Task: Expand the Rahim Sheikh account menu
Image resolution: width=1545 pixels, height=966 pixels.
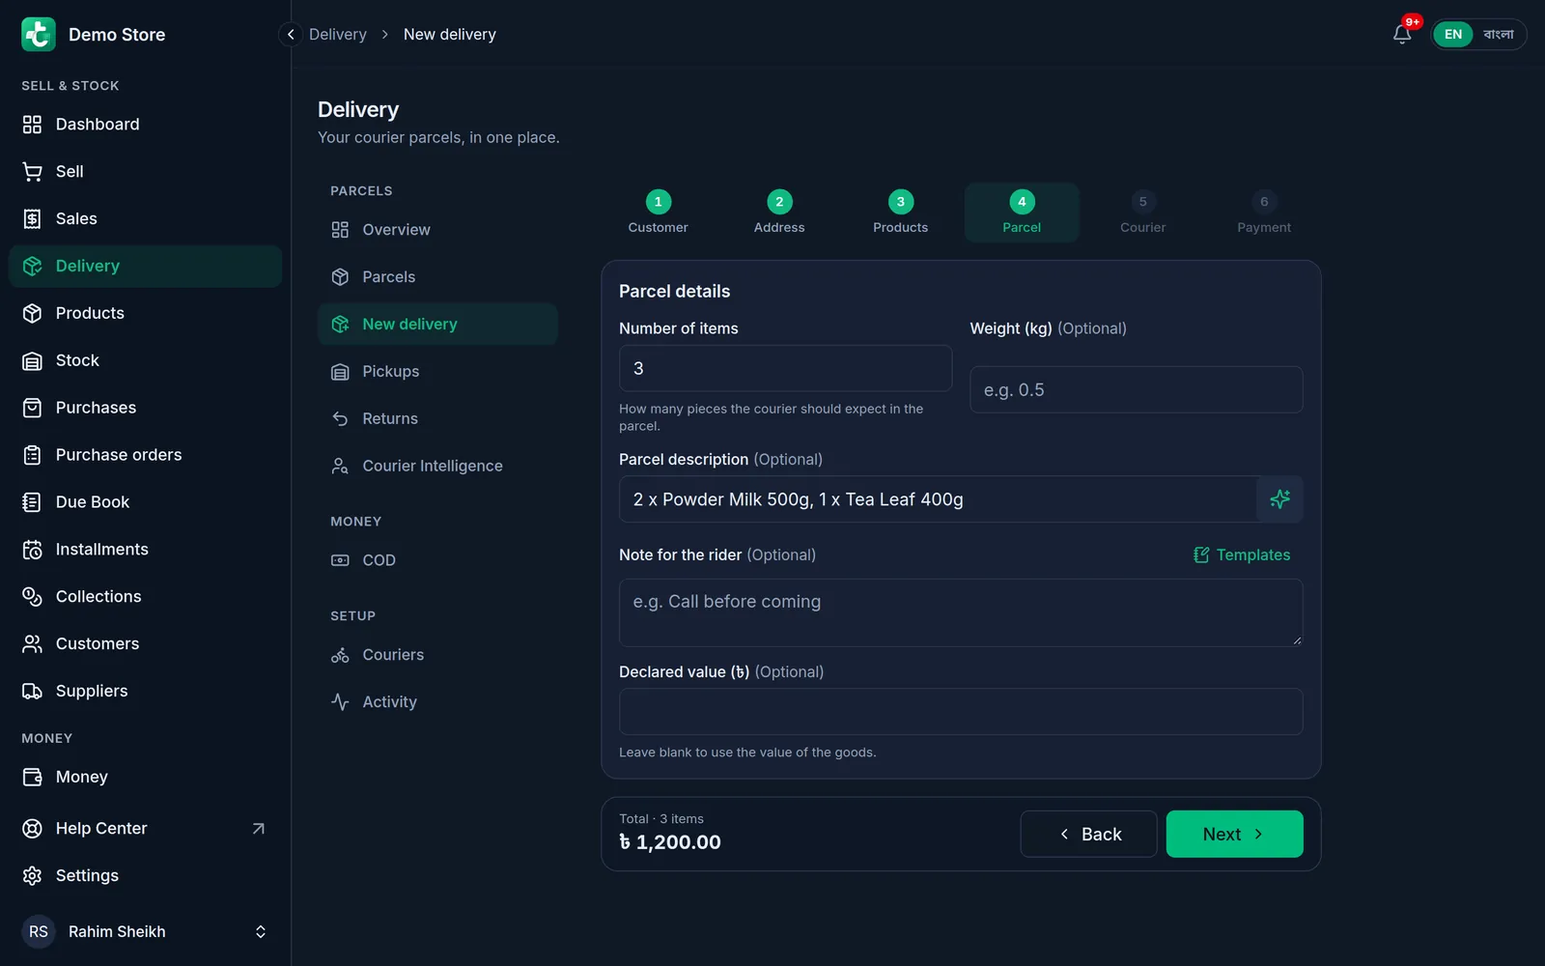Action: [x=145, y=931]
